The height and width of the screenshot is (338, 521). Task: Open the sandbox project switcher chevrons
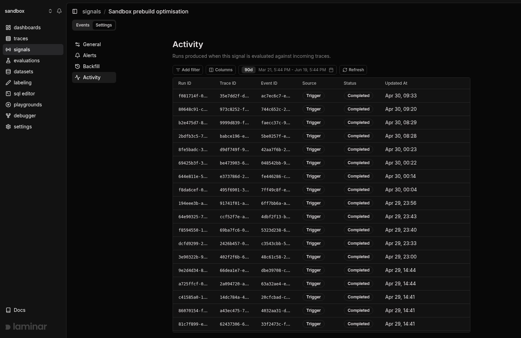point(50,11)
